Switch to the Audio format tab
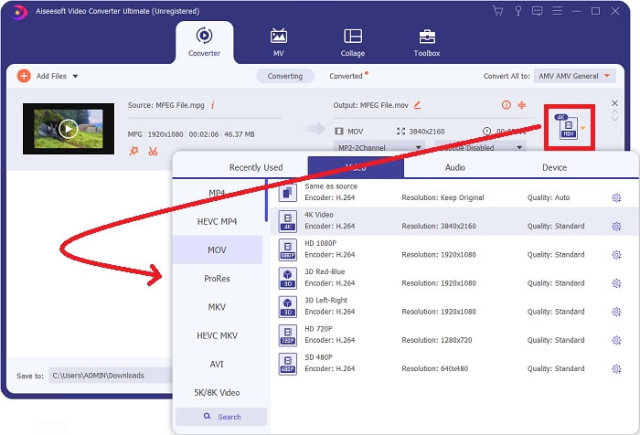This screenshot has height=435, width=640. (x=454, y=167)
